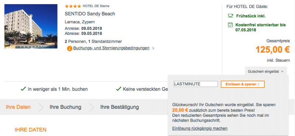Click the breakfast cup icon
Screen dimensions: 295x136
tap(230, 16)
